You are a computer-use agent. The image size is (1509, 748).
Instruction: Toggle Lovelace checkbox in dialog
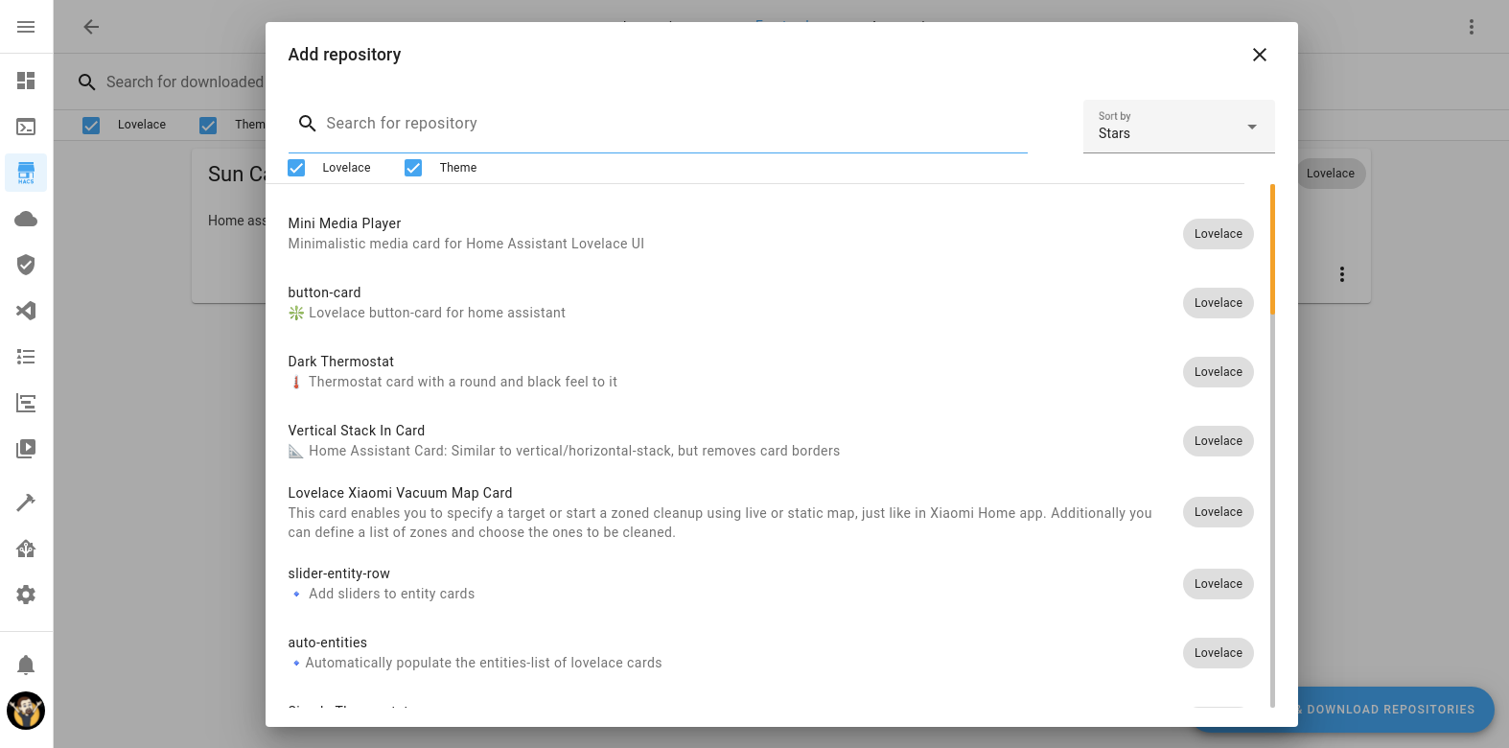[297, 168]
